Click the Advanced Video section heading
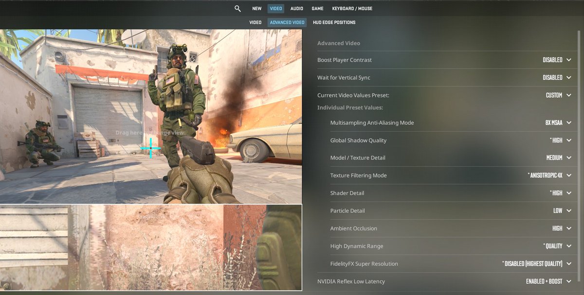This screenshot has width=584, height=295. pos(339,43)
